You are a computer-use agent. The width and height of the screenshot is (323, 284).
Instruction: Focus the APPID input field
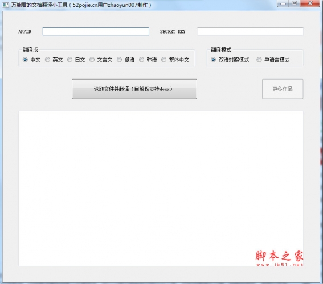tap(96, 31)
